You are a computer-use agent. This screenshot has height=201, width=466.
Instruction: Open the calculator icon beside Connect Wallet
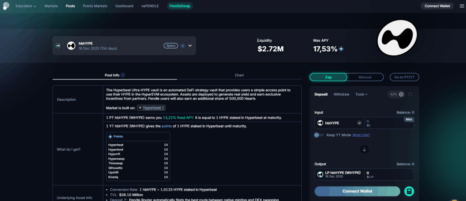tap(409, 191)
